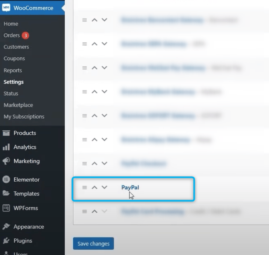The height and width of the screenshot is (255, 269).
Task: Move the PayPal gateway down one position
Action: click(104, 187)
